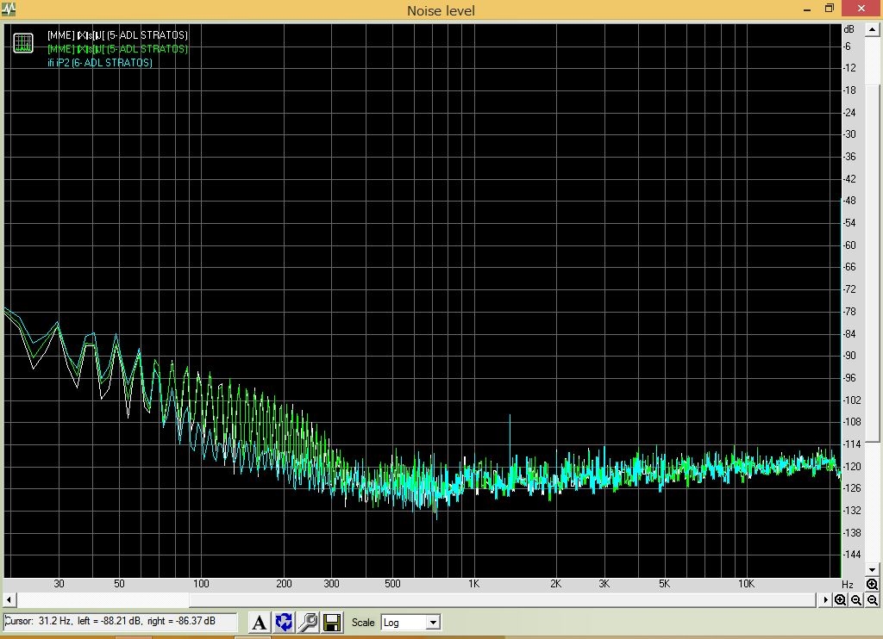Toggle the cyan ifi iP2 trace legend
This screenshot has width=883, height=639.
[x=100, y=63]
